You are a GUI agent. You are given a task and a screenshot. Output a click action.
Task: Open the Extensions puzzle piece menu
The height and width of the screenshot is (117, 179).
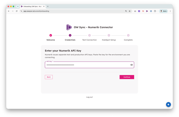(155, 11)
